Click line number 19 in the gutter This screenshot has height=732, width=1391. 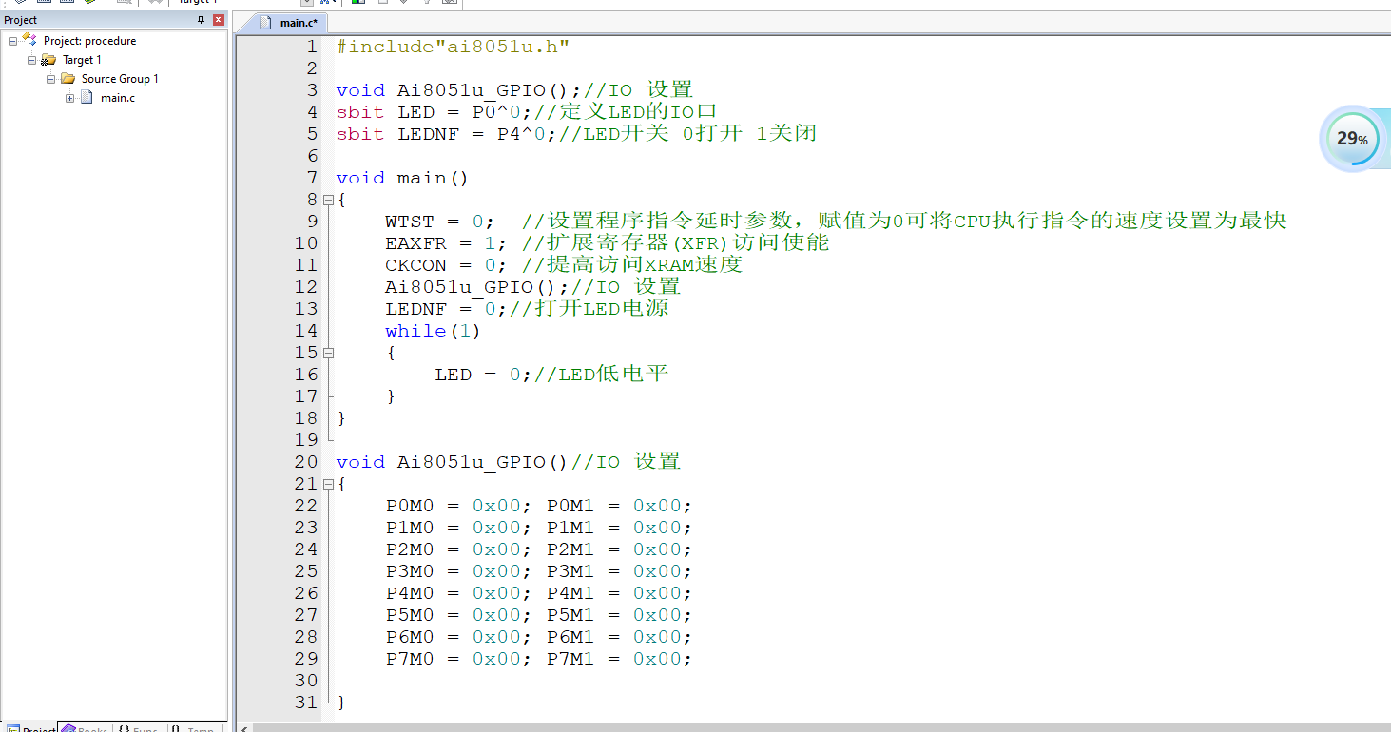point(306,440)
